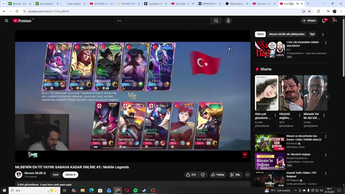Switch to the Liquidation Heatmap tab

tap(156, 4)
